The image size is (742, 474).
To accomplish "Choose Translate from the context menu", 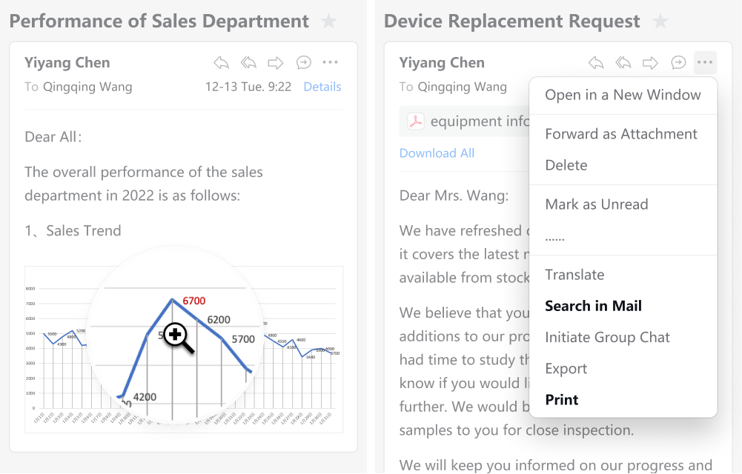I will click(x=574, y=275).
